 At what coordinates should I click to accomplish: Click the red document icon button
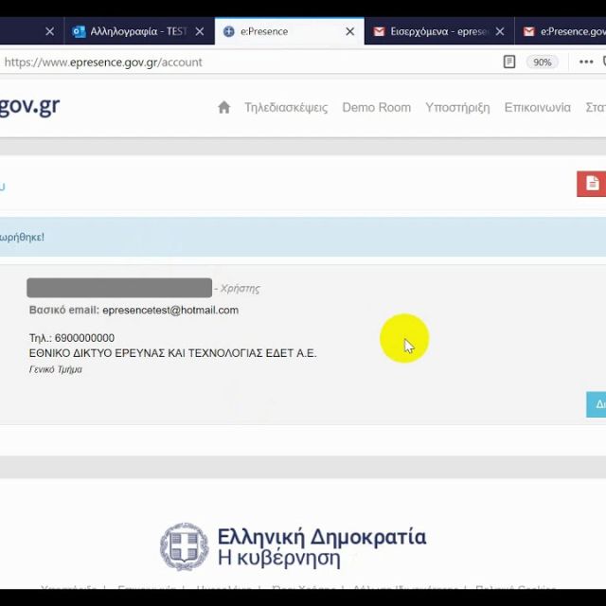click(591, 184)
